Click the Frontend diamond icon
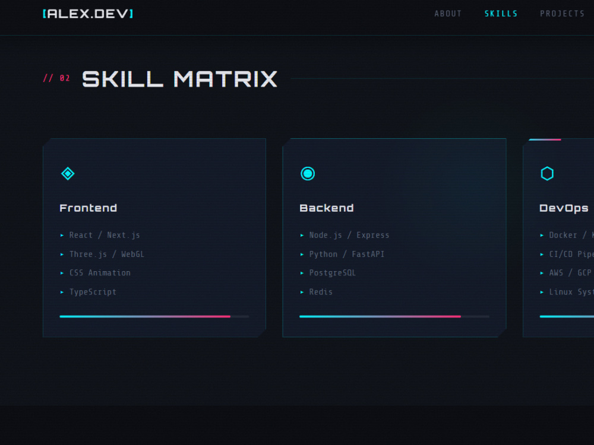 point(68,174)
